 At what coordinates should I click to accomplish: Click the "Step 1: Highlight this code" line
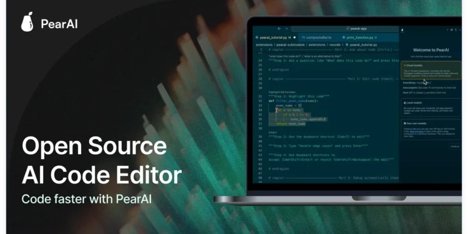pos(299,96)
